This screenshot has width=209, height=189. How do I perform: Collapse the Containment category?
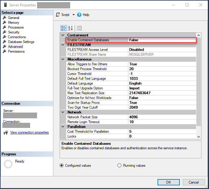[x=63, y=35]
